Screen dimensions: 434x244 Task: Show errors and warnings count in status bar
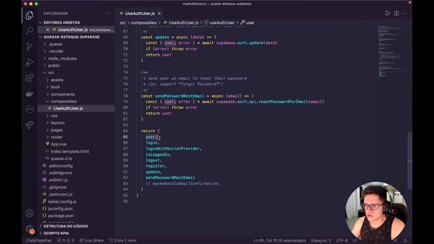click(66, 241)
